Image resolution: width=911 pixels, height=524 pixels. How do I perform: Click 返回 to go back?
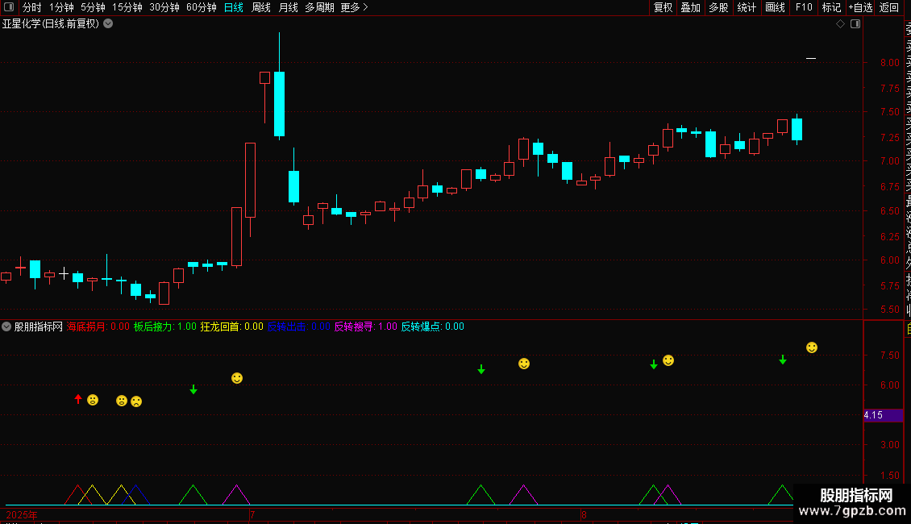pyautogui.click(x=889, y=7)
